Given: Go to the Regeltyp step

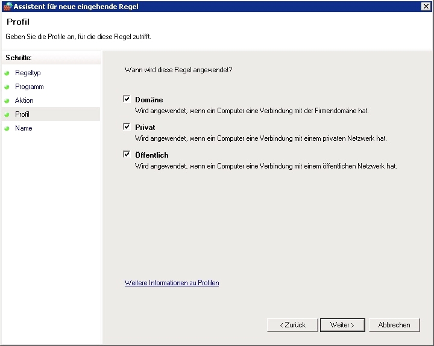Looking at the screenshot, I should pos(28,73).
